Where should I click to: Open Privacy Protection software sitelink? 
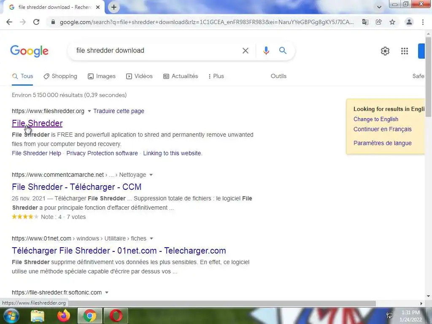(x=102, y=153)
